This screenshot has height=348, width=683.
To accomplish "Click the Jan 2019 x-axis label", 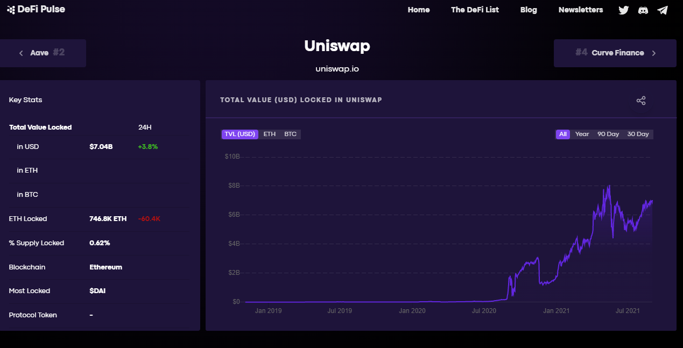I will point(268,311).
